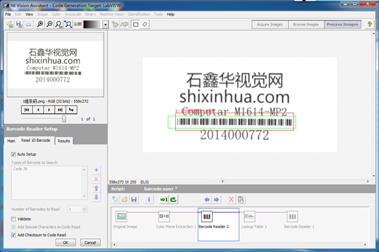Click the New Script icon
Screen dimensions: 379x252
click(115, 199)
